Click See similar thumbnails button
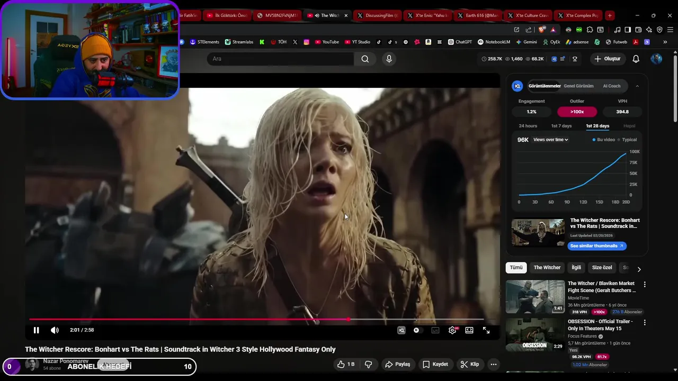 [x=597, y=246]
